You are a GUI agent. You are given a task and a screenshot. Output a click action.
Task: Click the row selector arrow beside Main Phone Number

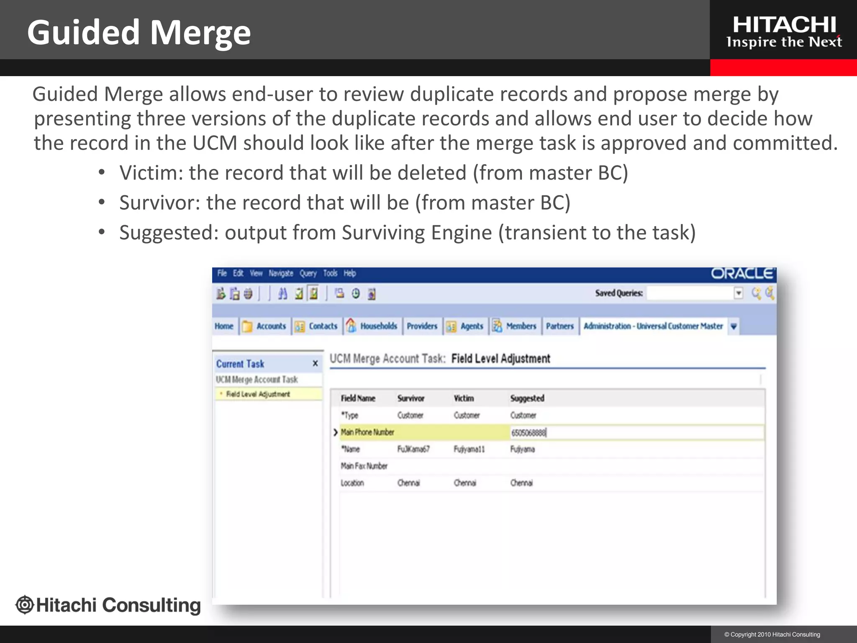tap(335, 432)
